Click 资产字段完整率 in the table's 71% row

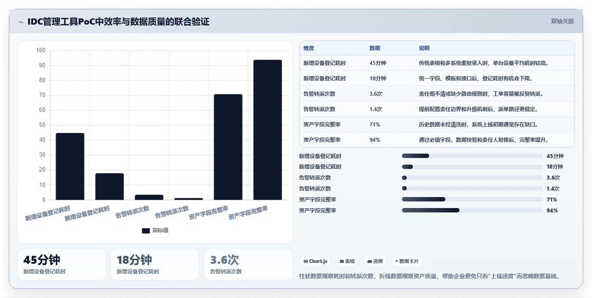tap(322, 125)
